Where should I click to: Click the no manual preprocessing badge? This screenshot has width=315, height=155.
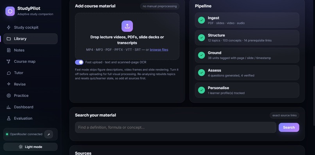pyautogui.click(x=160, y=6)
